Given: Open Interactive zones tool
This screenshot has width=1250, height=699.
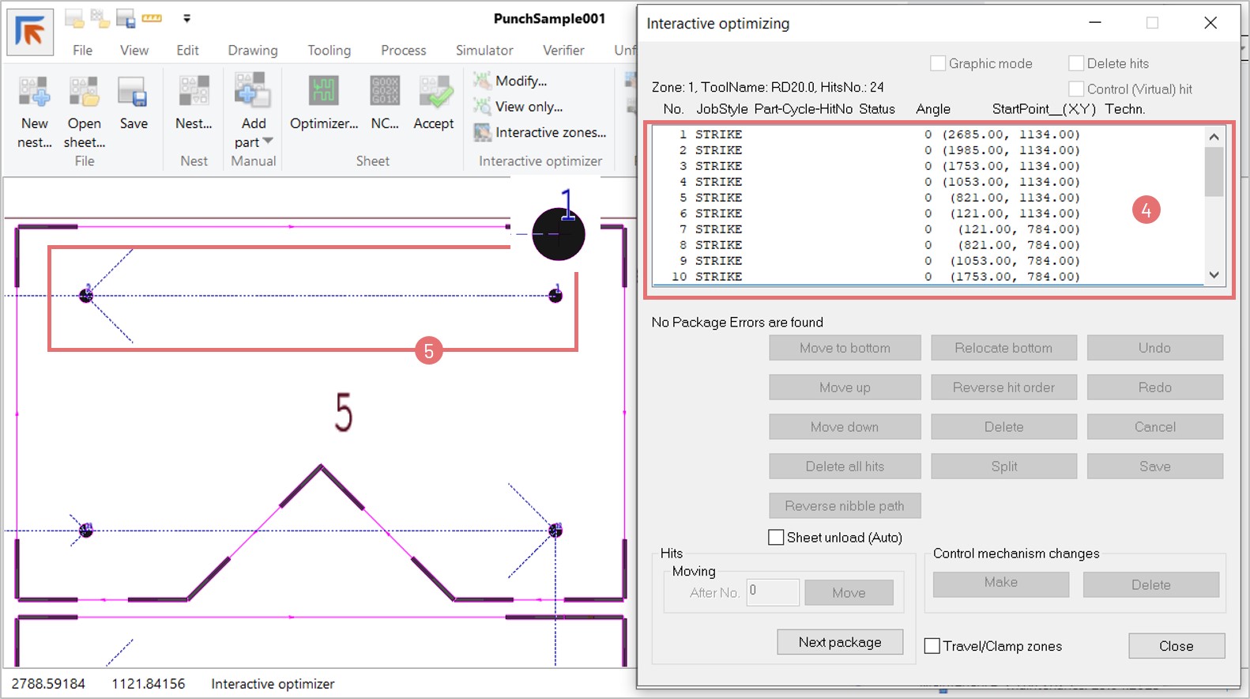Looking at the screenshot, I should 483,133.
